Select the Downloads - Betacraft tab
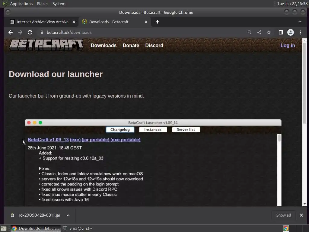 pos(115,22)
